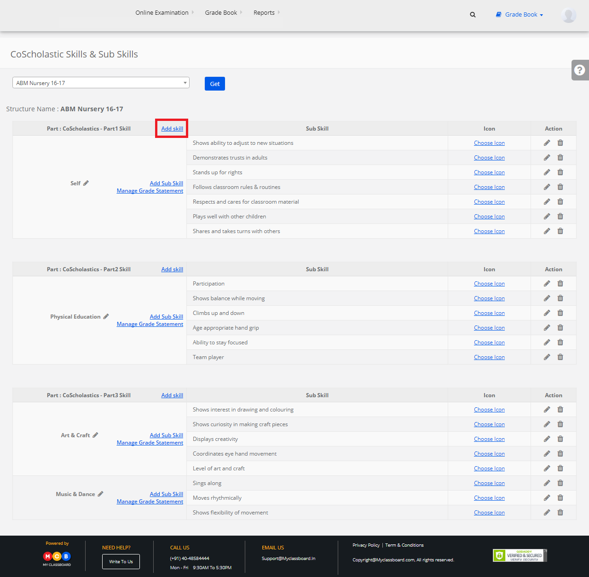Edit 'Climbs up and down' sub skill
The image size is (589, 577).
coord(547,313)
